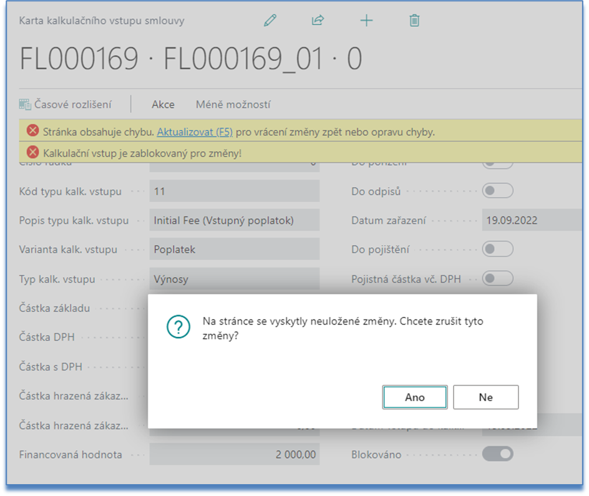Click red error icon on first notification

point(33,132)
